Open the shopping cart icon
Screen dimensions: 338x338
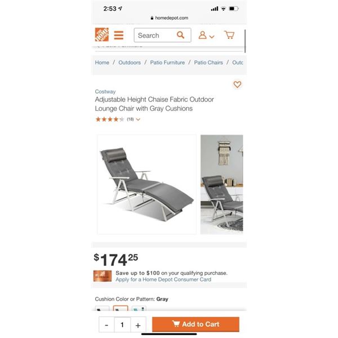tap(229, 35)
